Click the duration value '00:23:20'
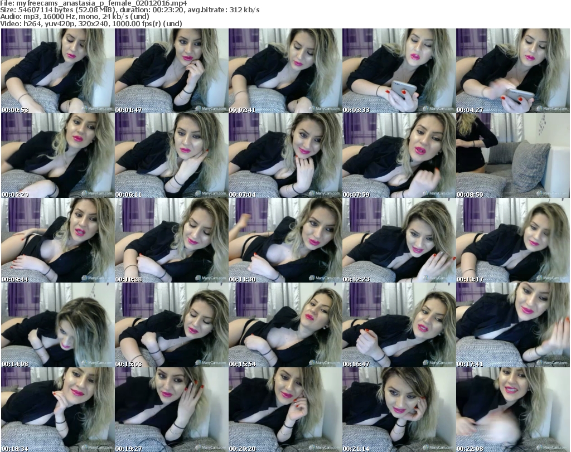Viewport: 571px width, 452px height. click(169, 10)
